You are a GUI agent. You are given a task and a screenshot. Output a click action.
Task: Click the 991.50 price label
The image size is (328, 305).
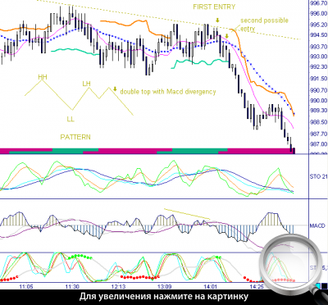319,79
